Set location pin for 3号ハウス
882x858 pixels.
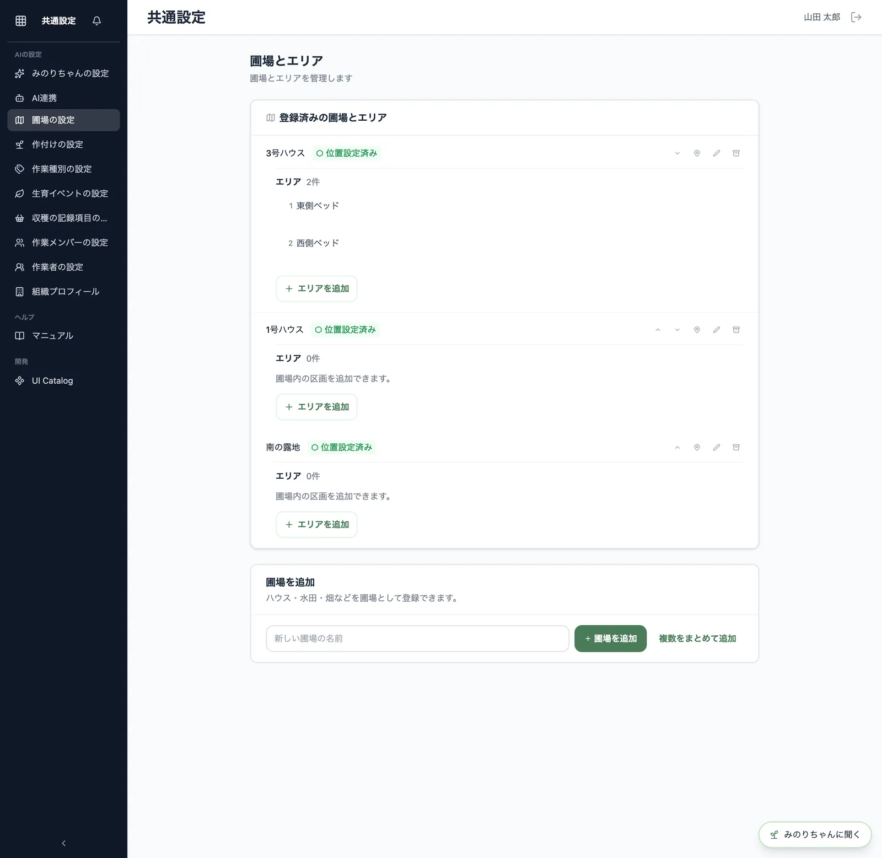pos(697,153)
